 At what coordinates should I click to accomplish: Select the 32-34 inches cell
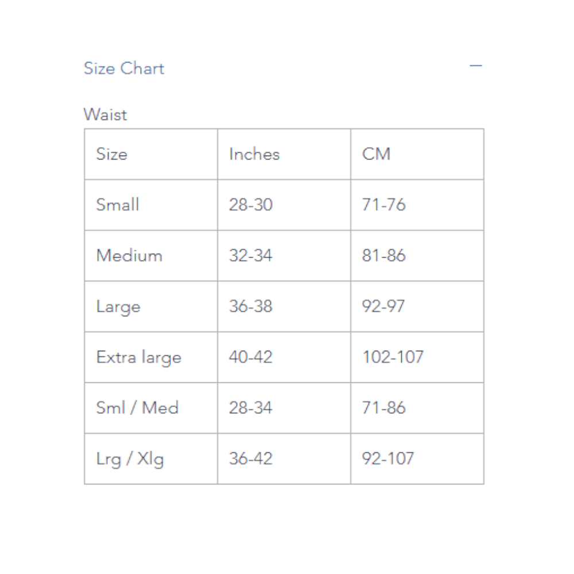coord(251,255)
